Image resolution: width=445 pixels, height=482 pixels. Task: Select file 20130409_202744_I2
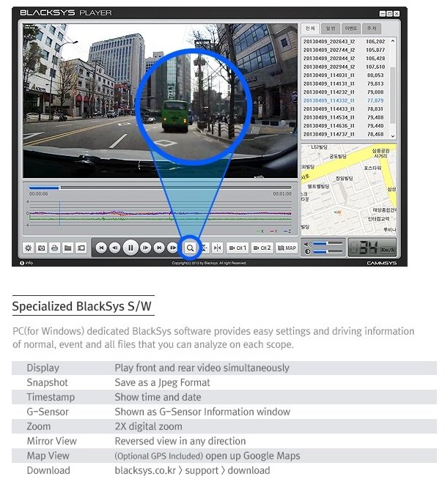point(344,50)
